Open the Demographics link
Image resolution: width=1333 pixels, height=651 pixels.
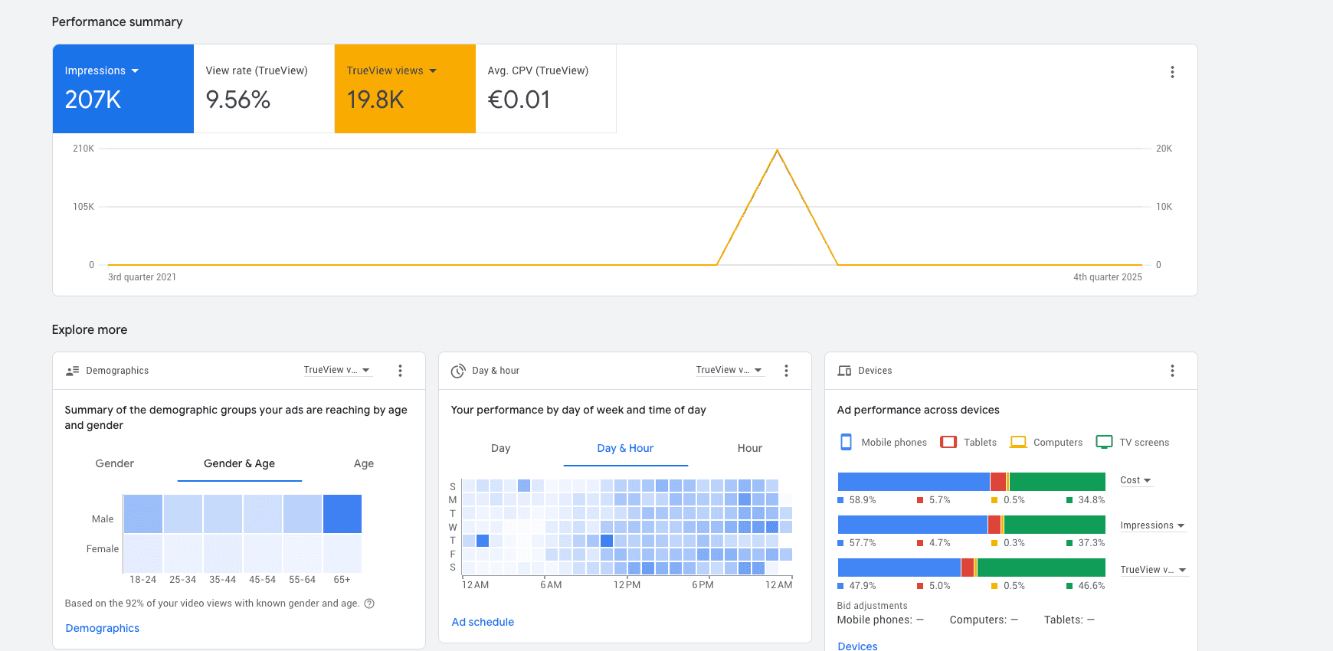103,628
